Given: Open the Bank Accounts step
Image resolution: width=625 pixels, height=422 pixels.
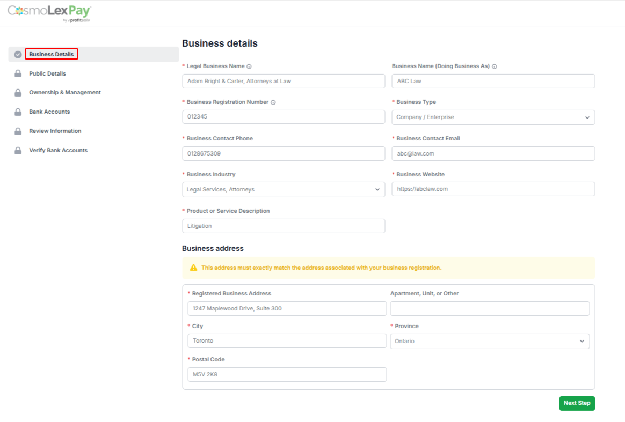Looking at the screenshot, I should point(49,112).
